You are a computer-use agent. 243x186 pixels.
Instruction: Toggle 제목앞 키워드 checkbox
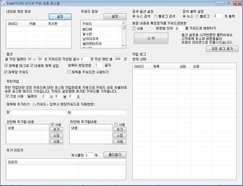(6, 72)
